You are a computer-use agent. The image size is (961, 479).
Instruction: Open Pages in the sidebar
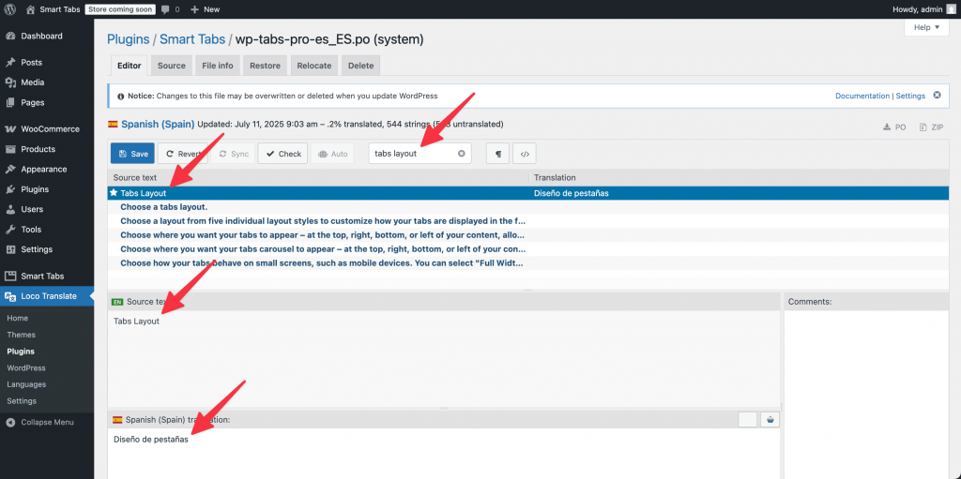[47, 102]
